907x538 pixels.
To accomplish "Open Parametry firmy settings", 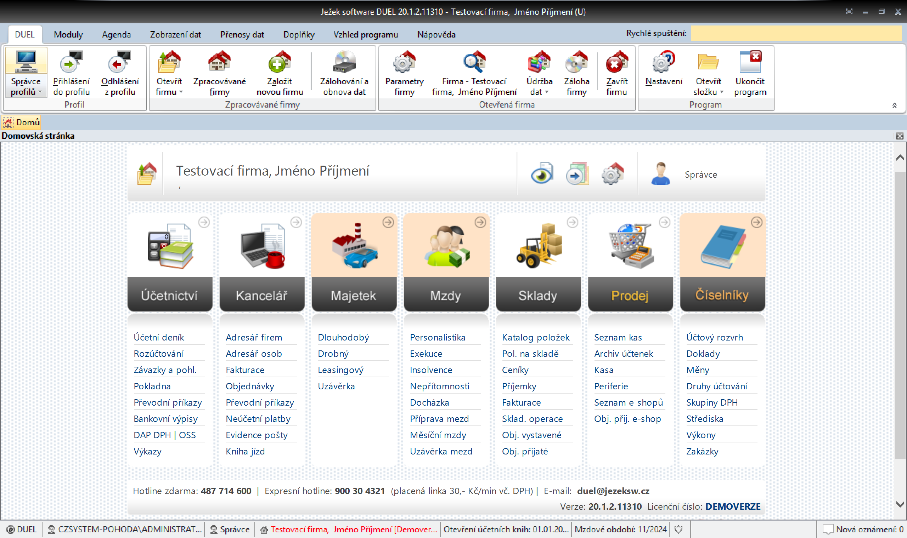I will (x=404, y=73).
